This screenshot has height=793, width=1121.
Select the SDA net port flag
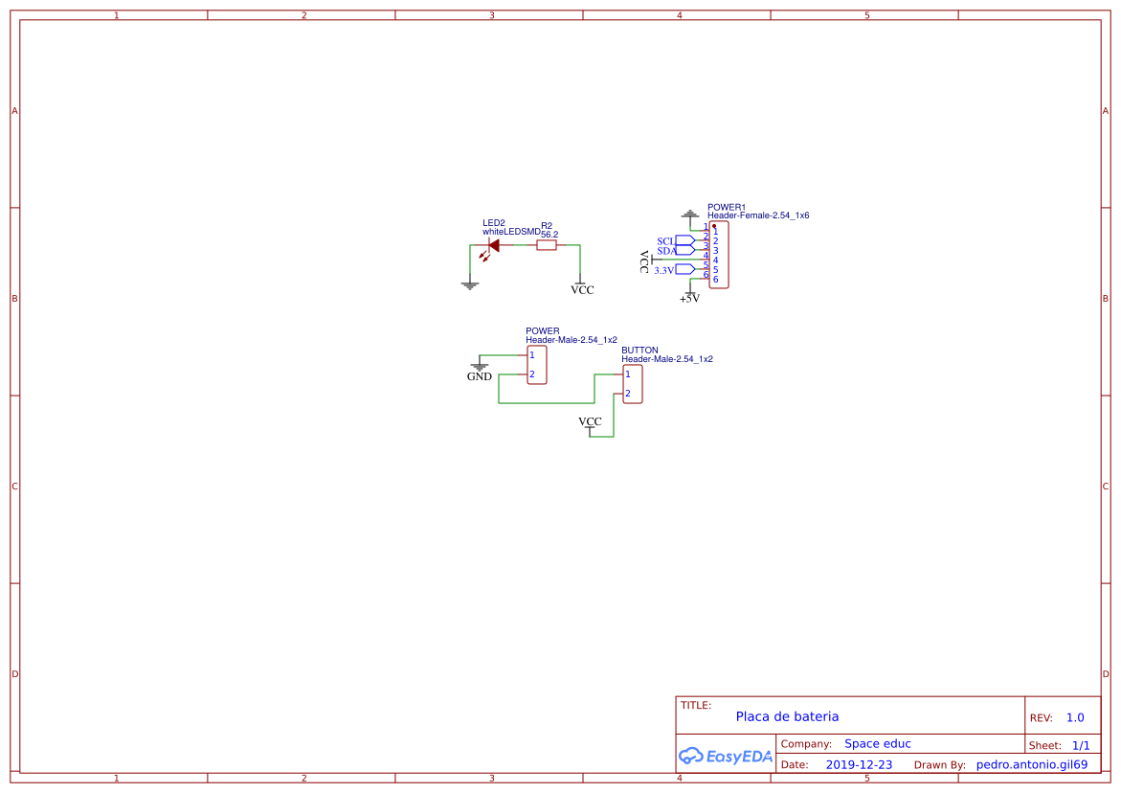tap(684, 250)
